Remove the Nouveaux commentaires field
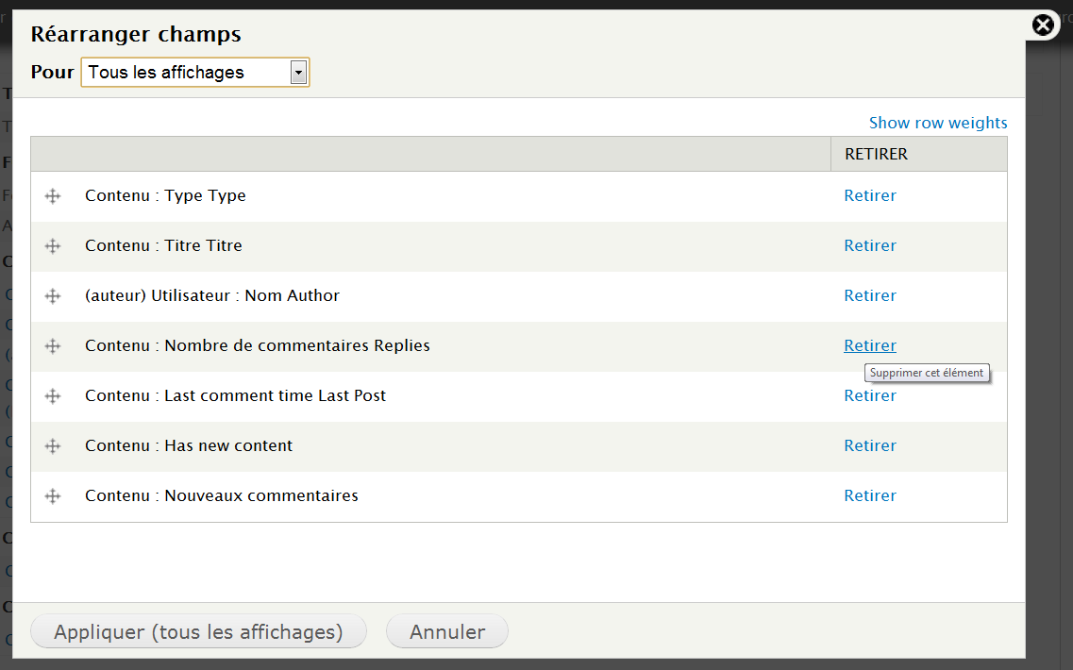Screen dimensions: 1073x670 coord(869,496)
